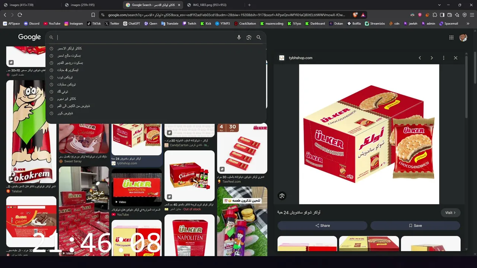The width and height of the screenshot is (477, 268).
Task: Start voice search with microphone icon
Action: pos(239,37)
